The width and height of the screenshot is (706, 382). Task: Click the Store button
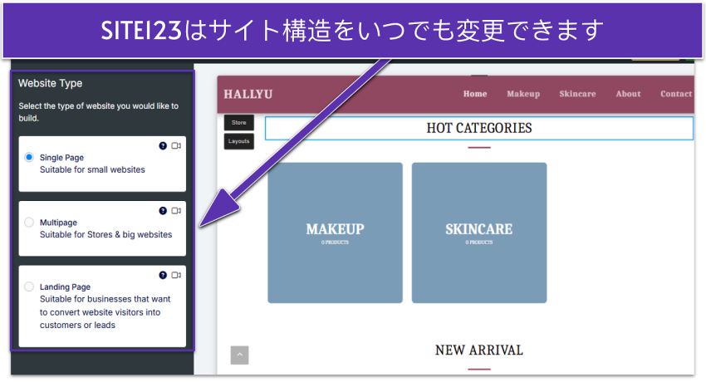tap(239, 122)
